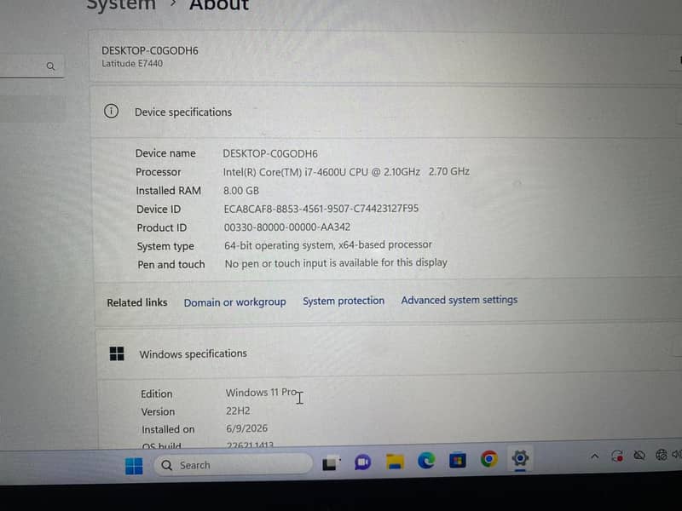Select the Device ID value ECA8CAF8
This screenshot has width=682, height=511.
tap(321, 209)
